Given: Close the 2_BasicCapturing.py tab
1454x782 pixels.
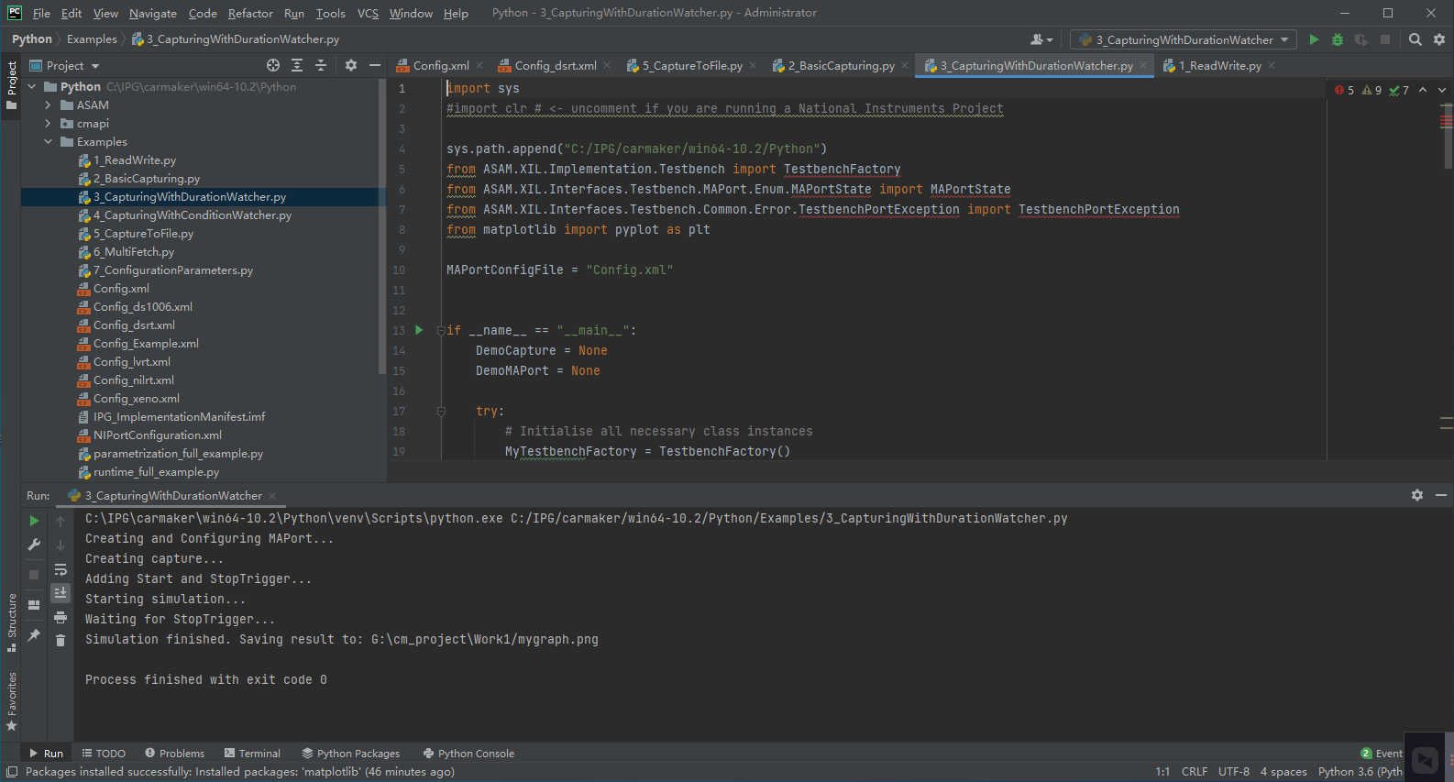Looking at the screenshot, I should [905, 65].
